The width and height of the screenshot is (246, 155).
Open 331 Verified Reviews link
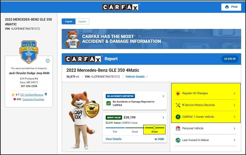(x=32, y=95)
